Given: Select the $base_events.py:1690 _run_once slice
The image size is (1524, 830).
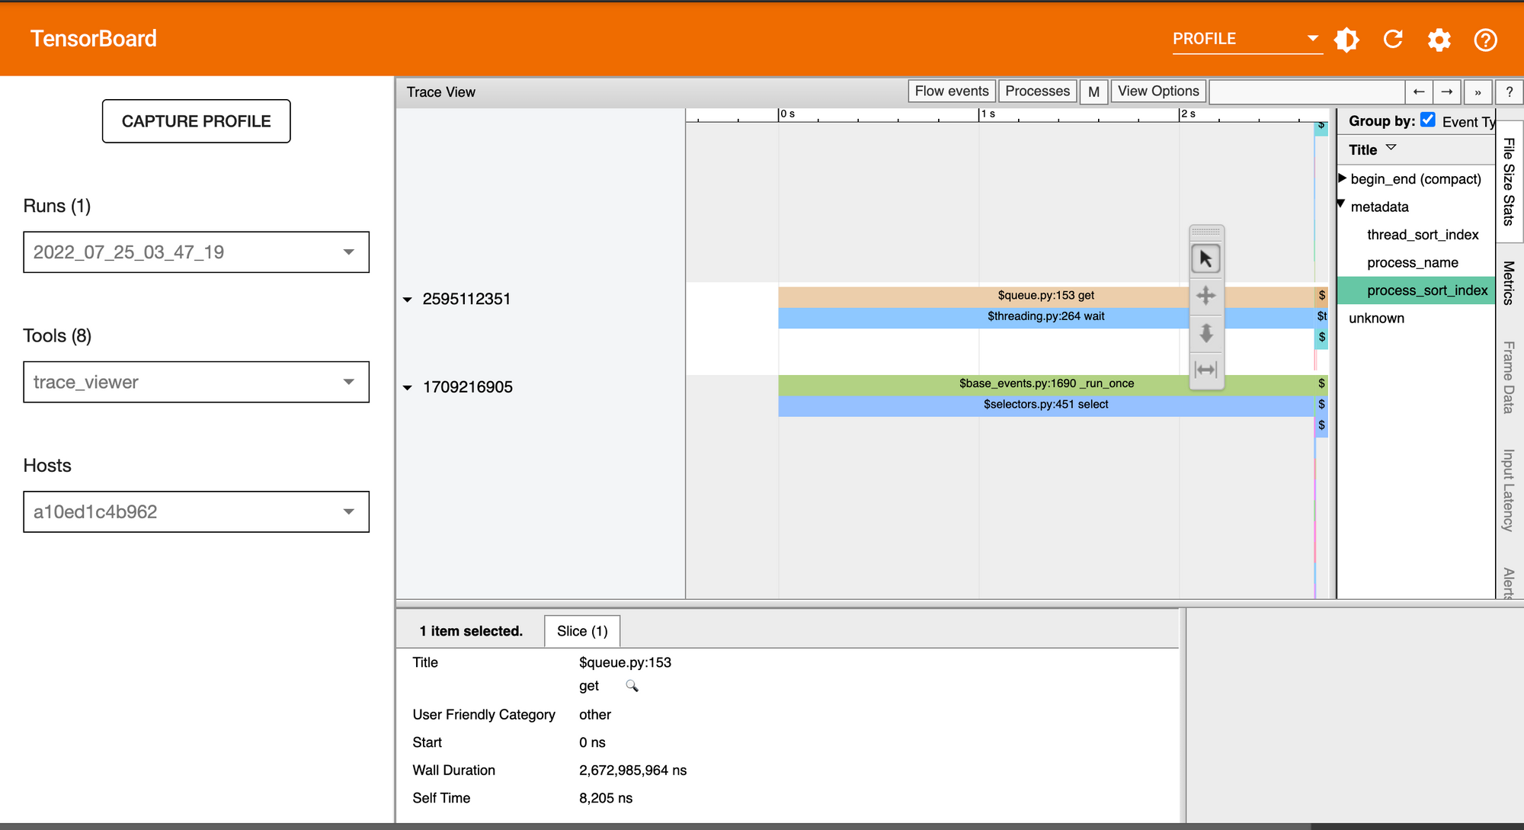Looking at the screenshot, I should click(1046, 383).
